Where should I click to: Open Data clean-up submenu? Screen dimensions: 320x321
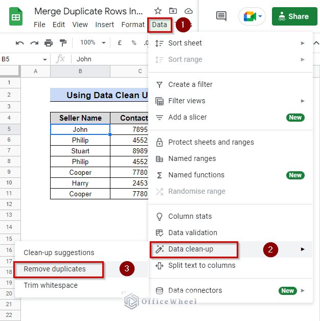click(231, 249)
